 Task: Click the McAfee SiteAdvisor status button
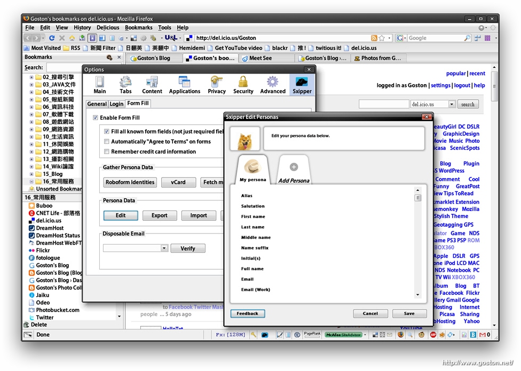click(x=343, y=335)
